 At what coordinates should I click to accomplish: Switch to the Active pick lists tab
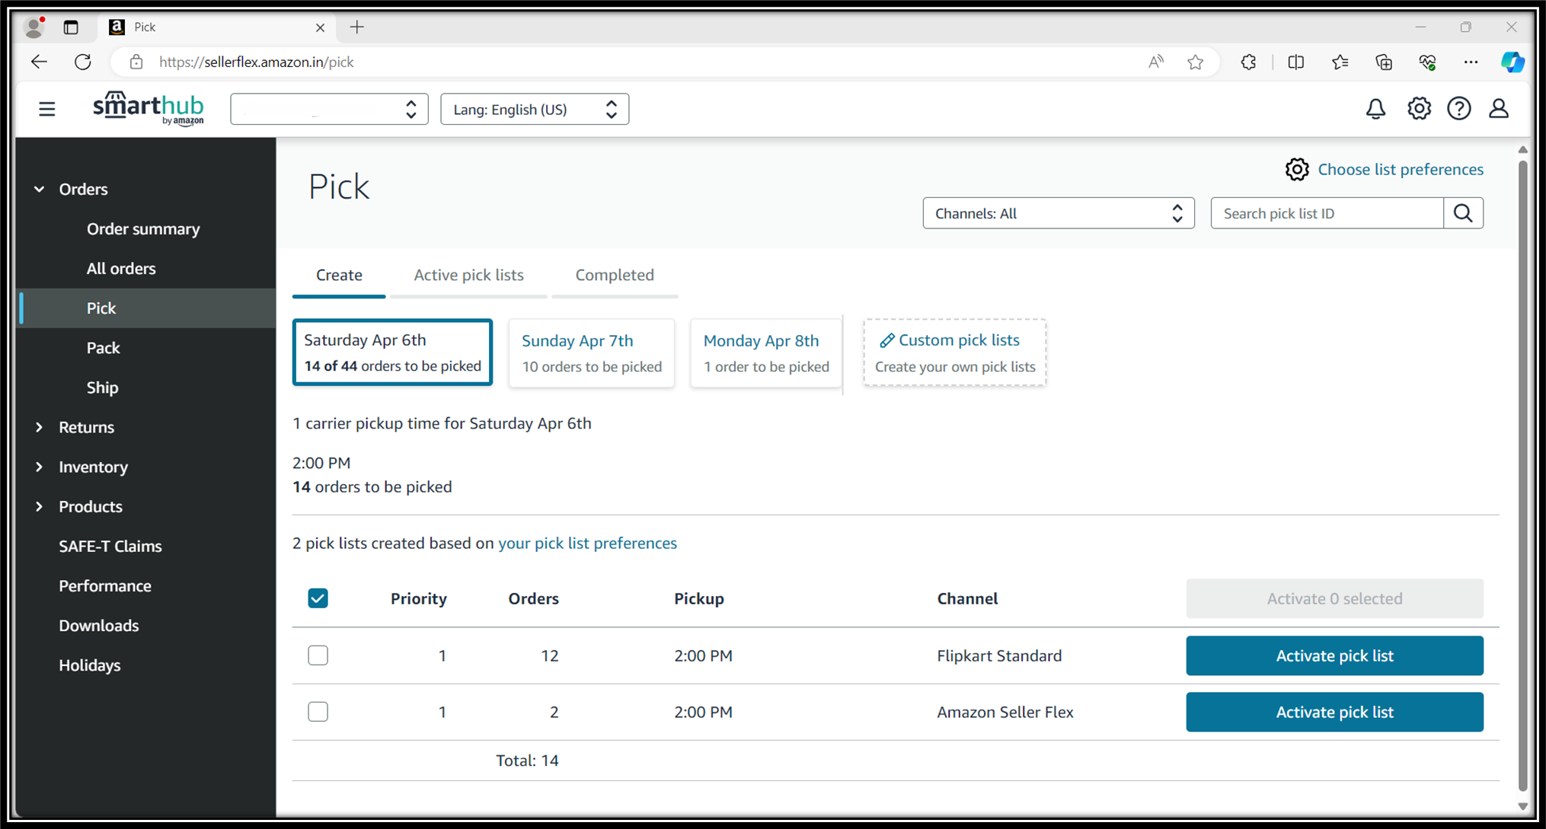[468, 275]
